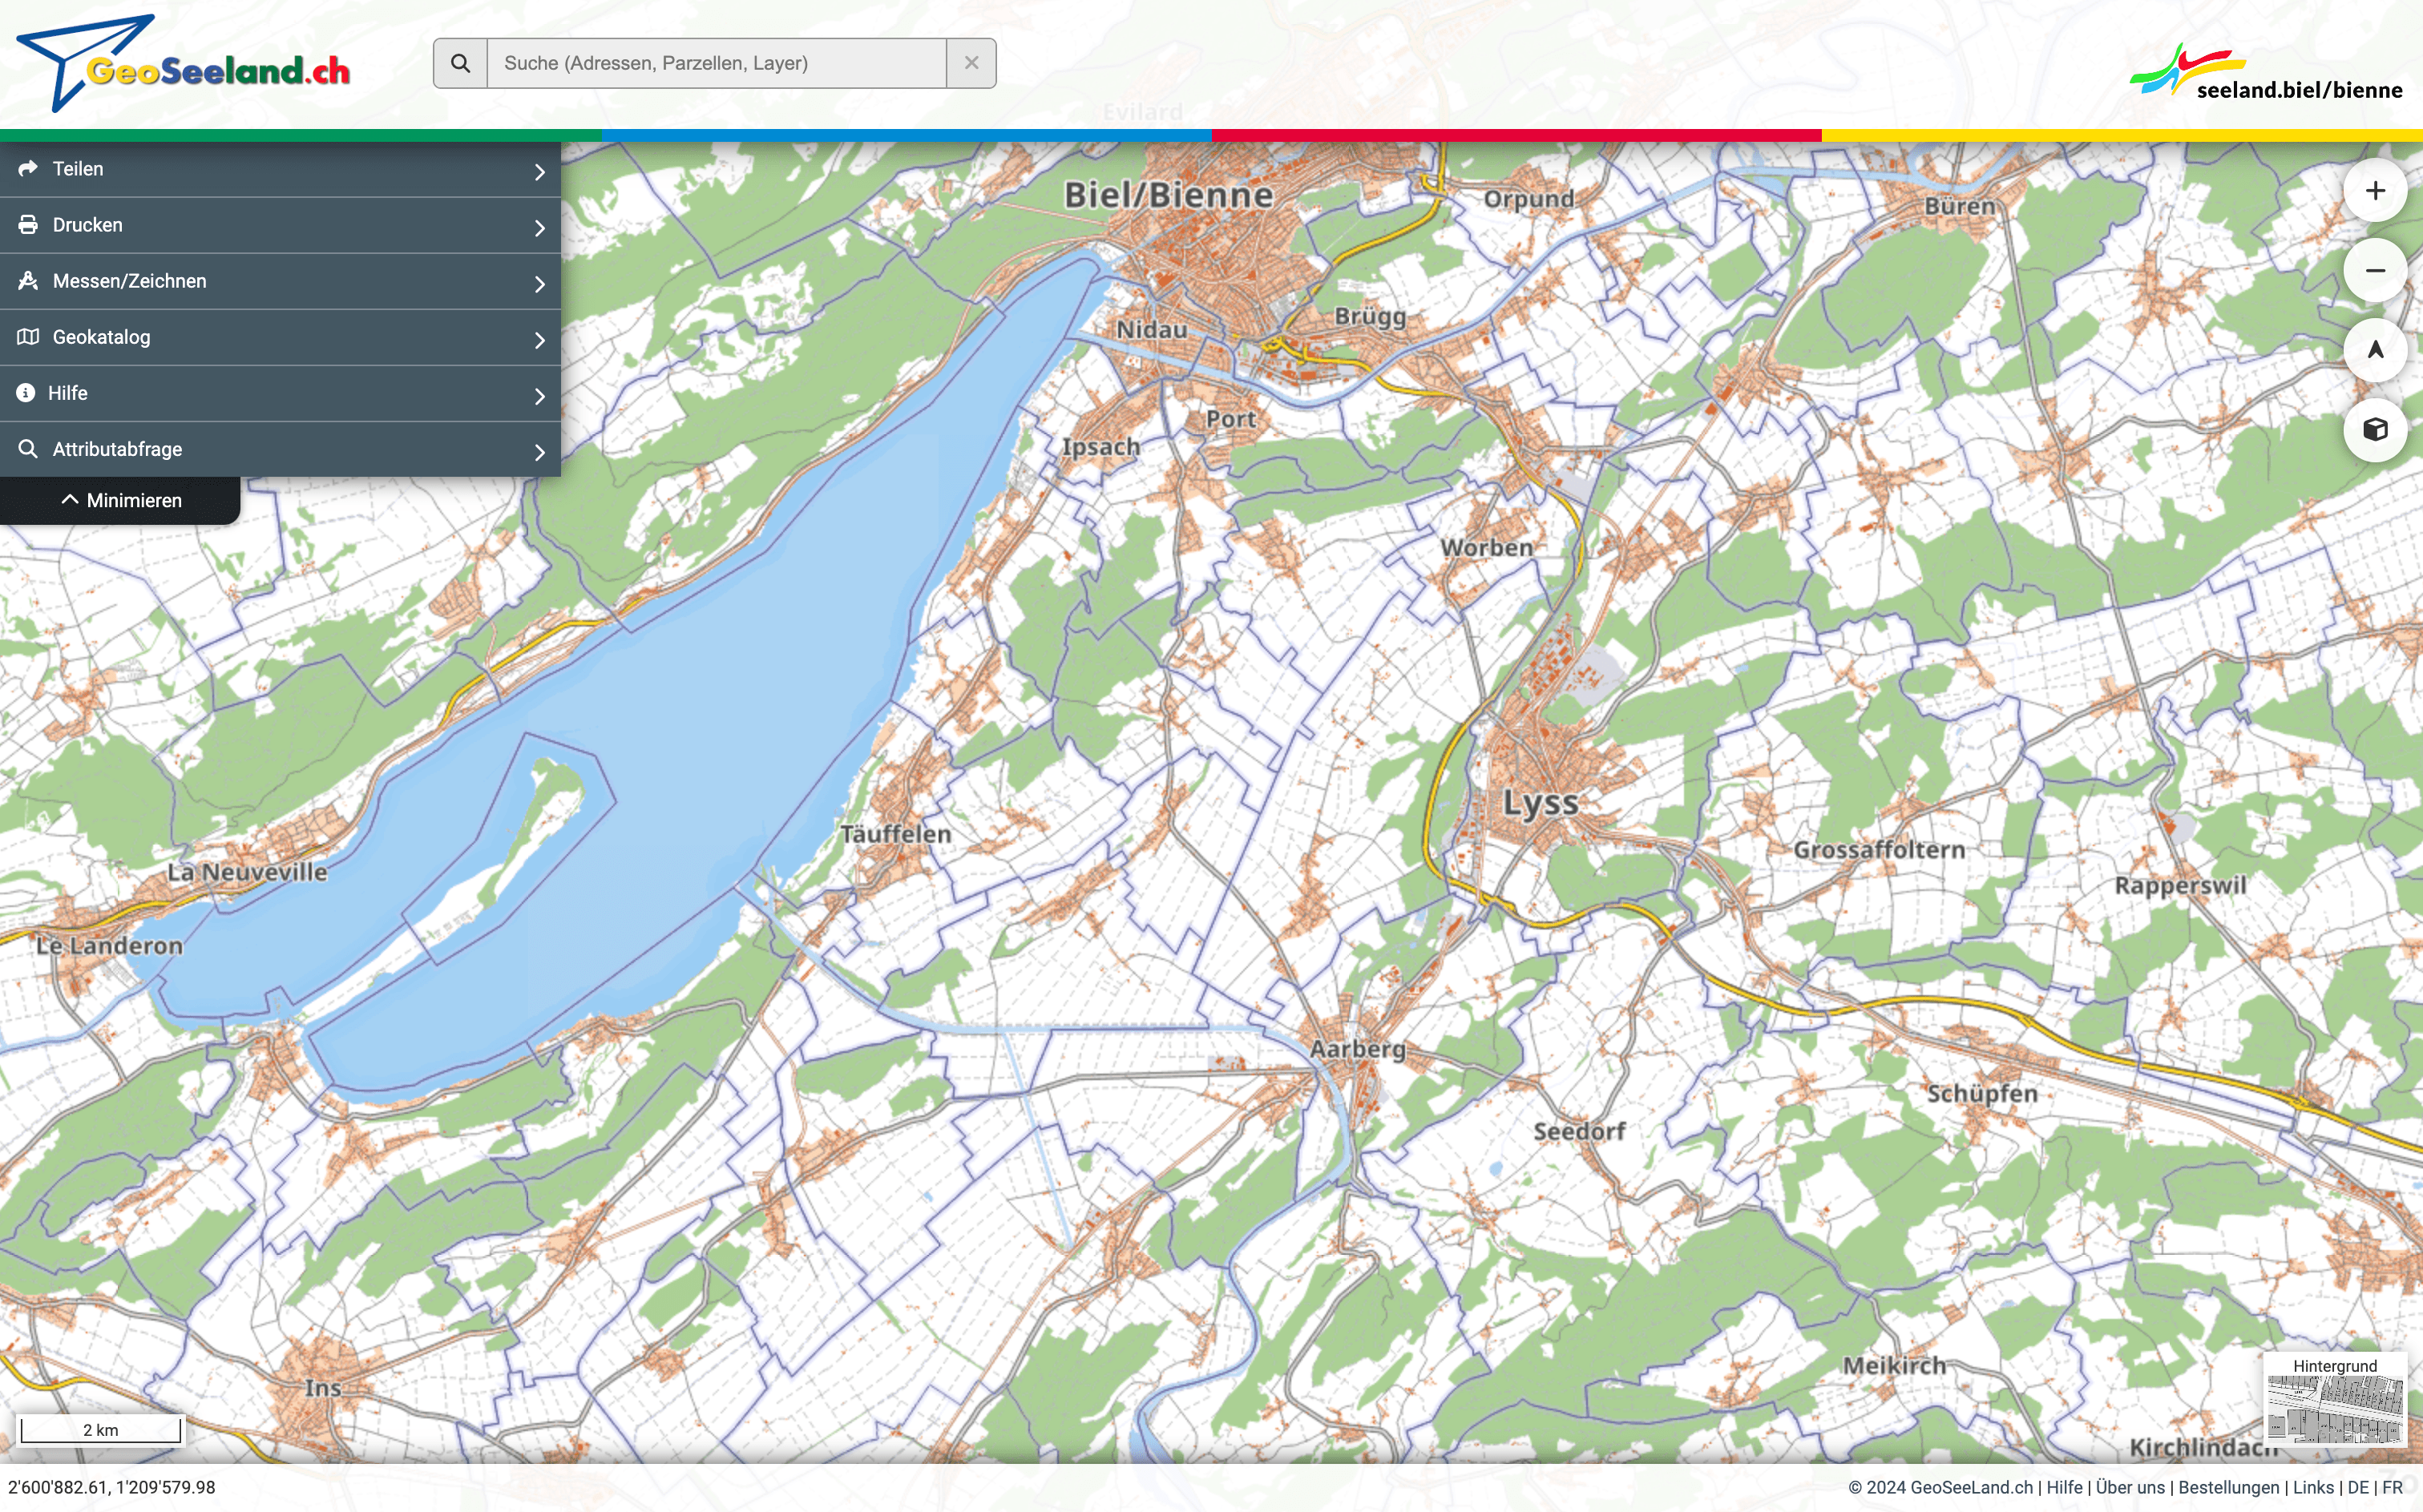Click the Orpund map label
Image resolution: width=2423 pixels, height=1512 pixels.
click(1529, 199)
